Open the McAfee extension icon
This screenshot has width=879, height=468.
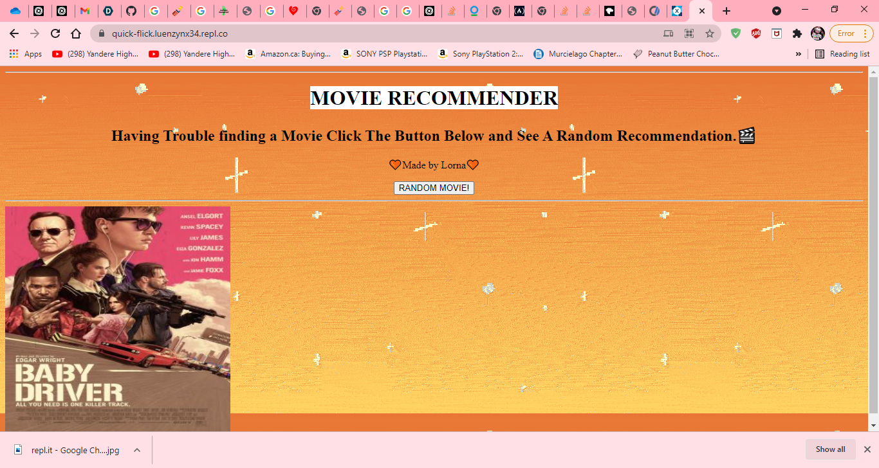tap(777, 33)
